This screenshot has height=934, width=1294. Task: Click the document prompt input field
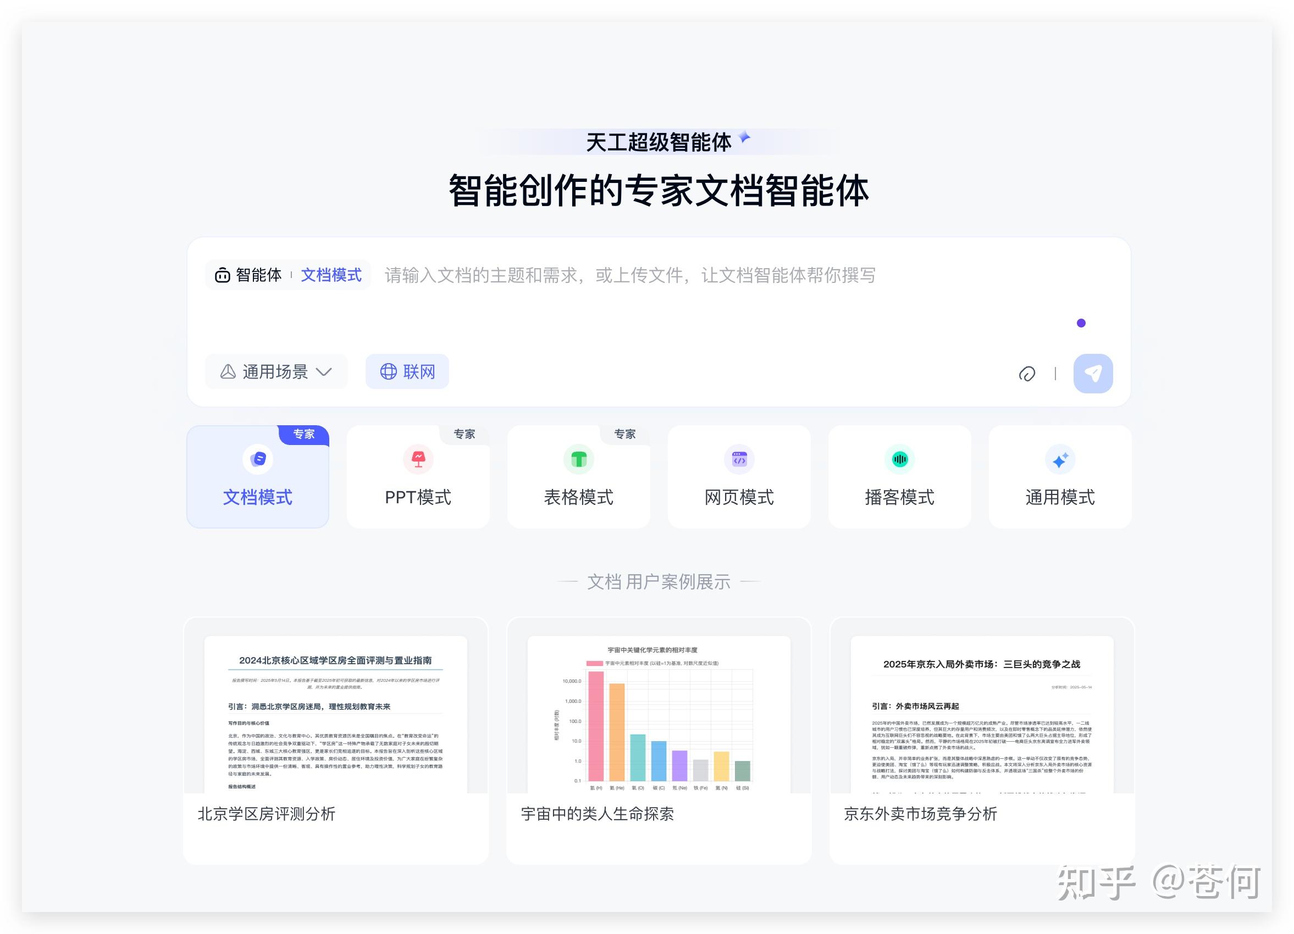pos(630,276)
